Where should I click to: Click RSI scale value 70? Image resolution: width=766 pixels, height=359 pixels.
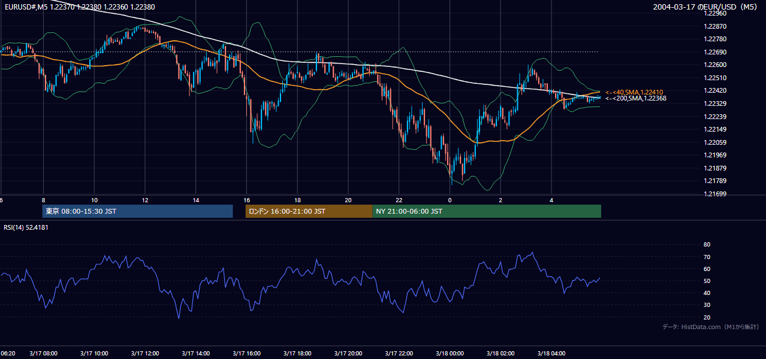pos(707,257)
